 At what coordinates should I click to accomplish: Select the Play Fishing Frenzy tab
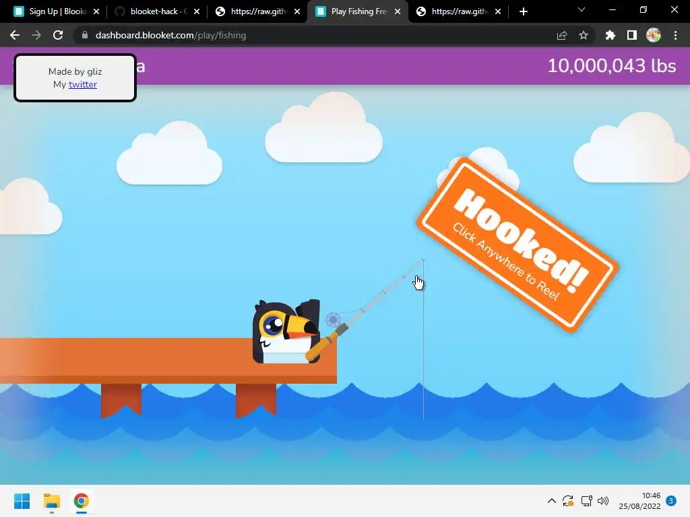point(357,11)
